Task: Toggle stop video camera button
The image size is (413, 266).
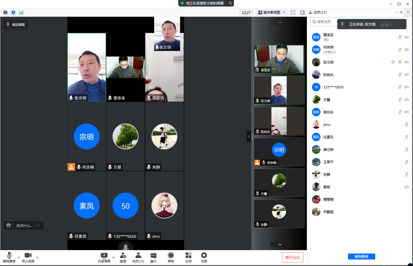Action: (x=28, y=256)
